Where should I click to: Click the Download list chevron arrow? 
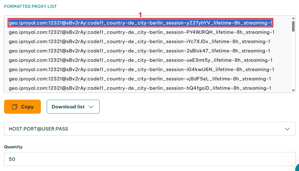91,107
